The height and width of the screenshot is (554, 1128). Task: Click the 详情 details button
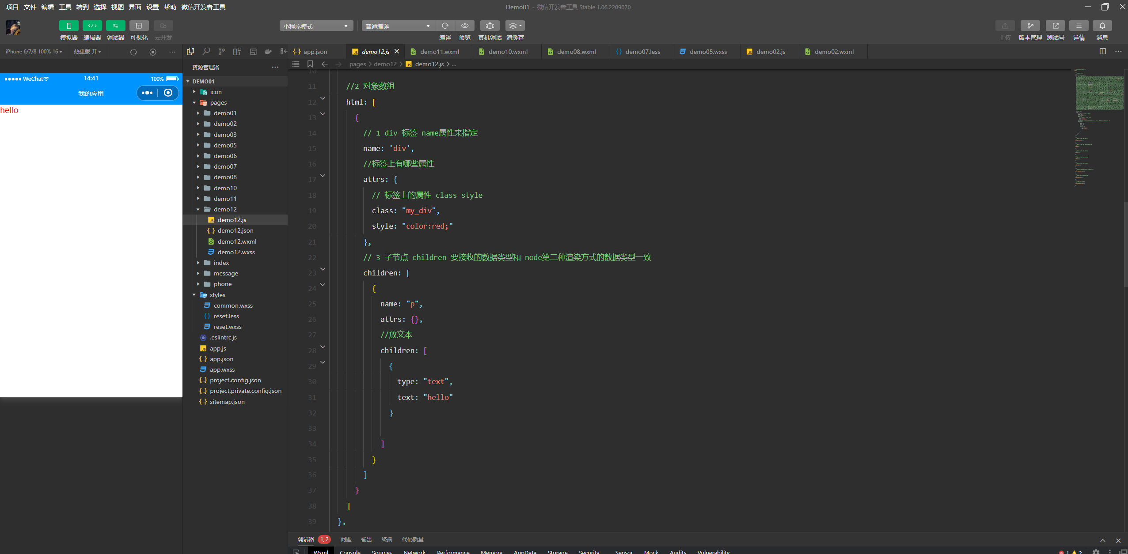(x=1079, y=26)
